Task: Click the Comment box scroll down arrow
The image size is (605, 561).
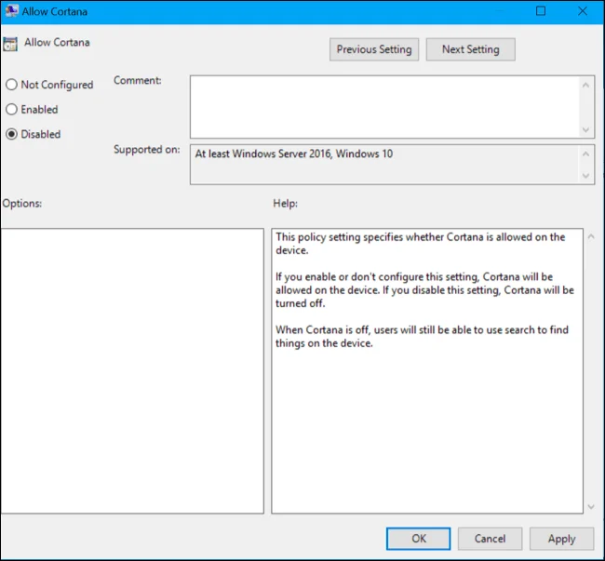Action: 585,129
